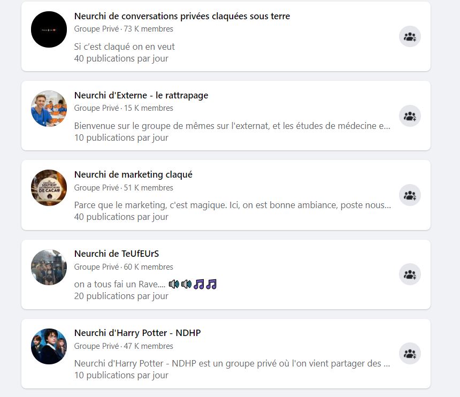Viewport: 460px width, 397px height.
Task: Visit Neurchi de marketing claqué title link
Action: (x=133, y=174)
